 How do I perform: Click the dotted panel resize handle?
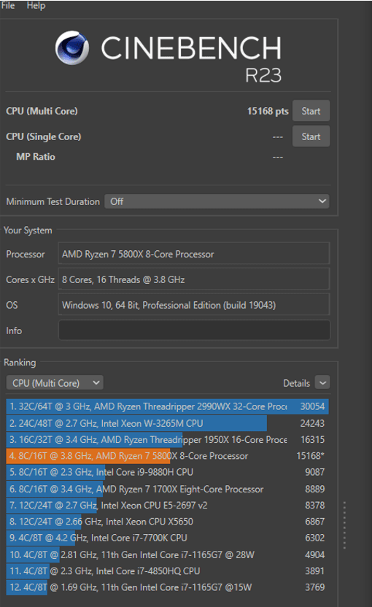click(344, 525)
